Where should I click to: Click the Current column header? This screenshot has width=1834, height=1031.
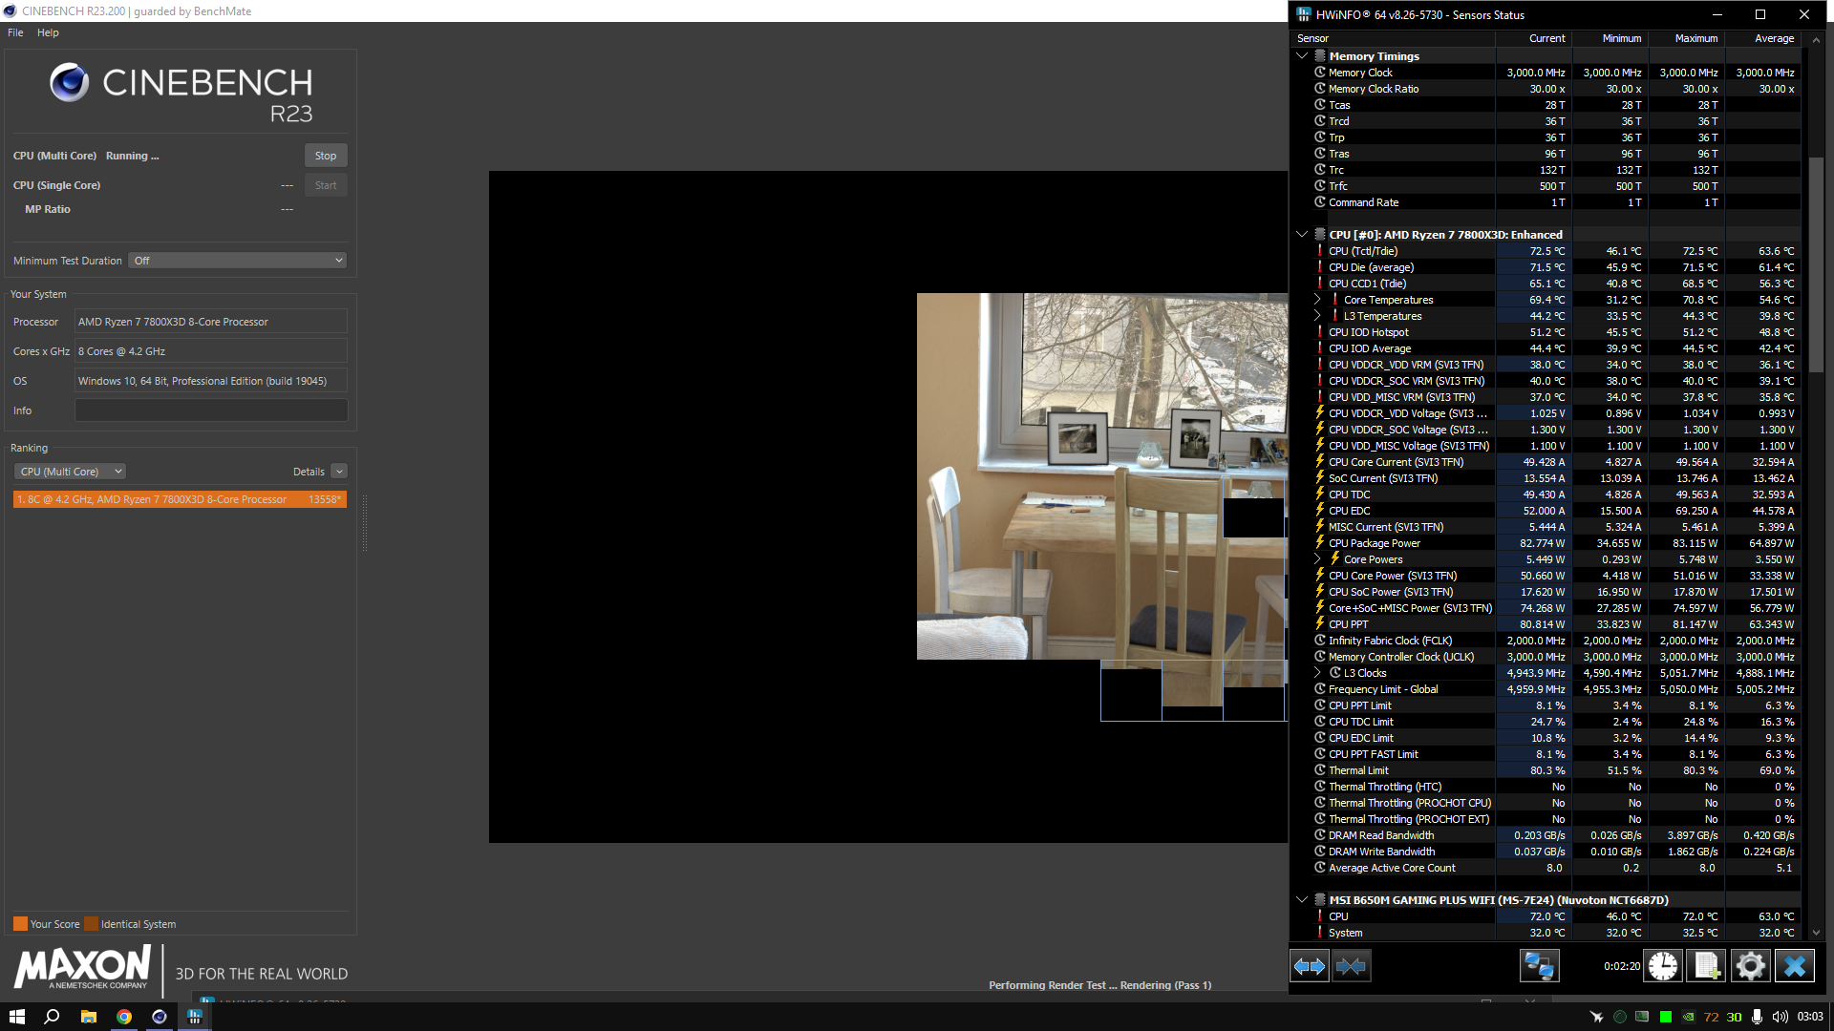(x=1532, y=38)
